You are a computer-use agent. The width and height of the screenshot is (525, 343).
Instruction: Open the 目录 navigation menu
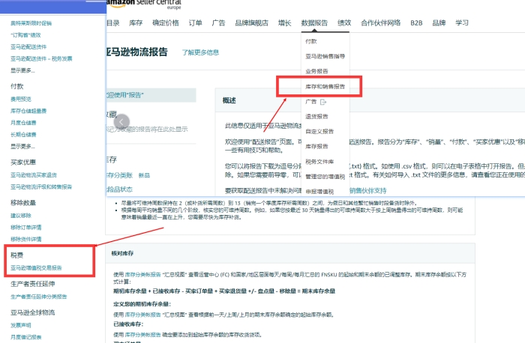point(113,23)
